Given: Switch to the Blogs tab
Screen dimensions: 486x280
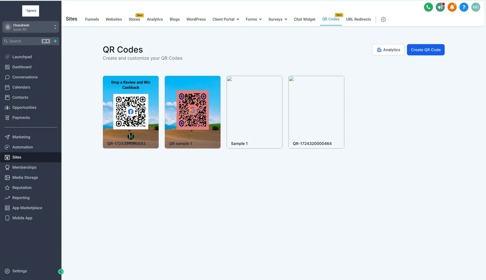Looking at the screenshot, I should (x=175, y=19).
